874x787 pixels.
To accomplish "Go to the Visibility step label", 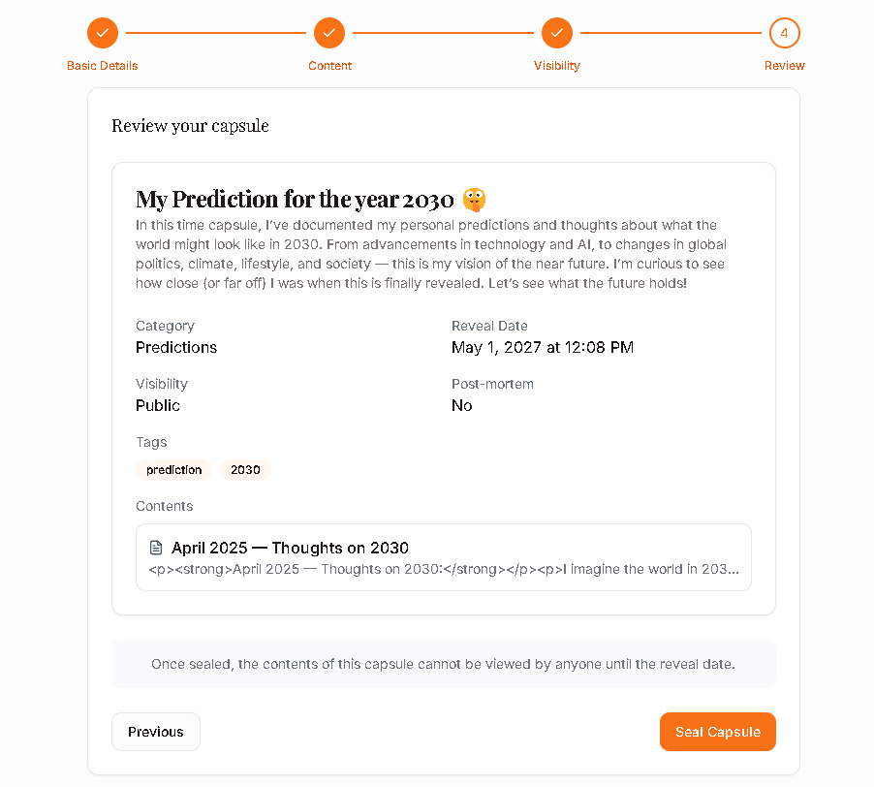I will pyautogui.click(x=557, y=66).
